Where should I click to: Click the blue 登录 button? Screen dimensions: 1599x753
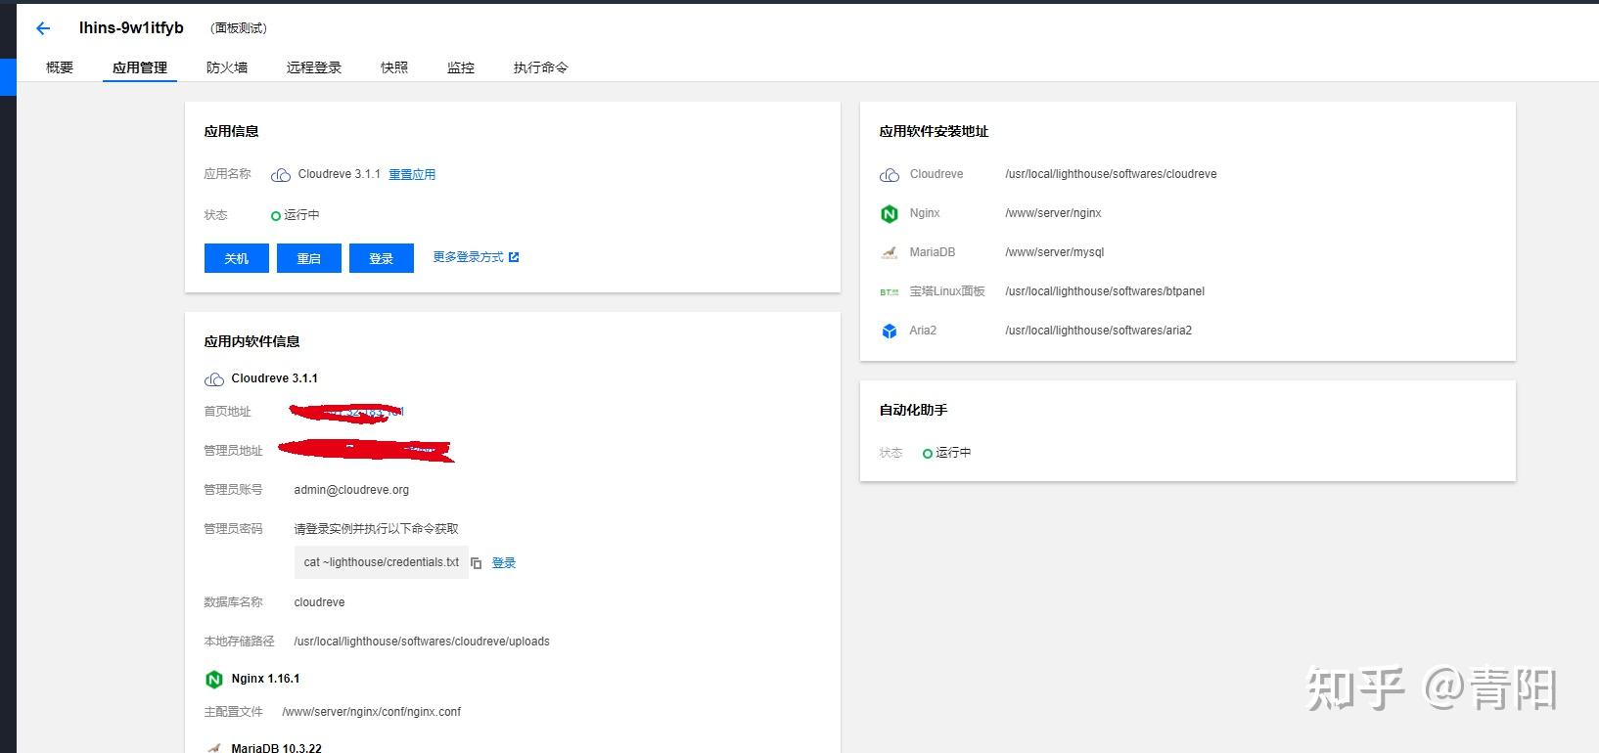click(382, 258)
